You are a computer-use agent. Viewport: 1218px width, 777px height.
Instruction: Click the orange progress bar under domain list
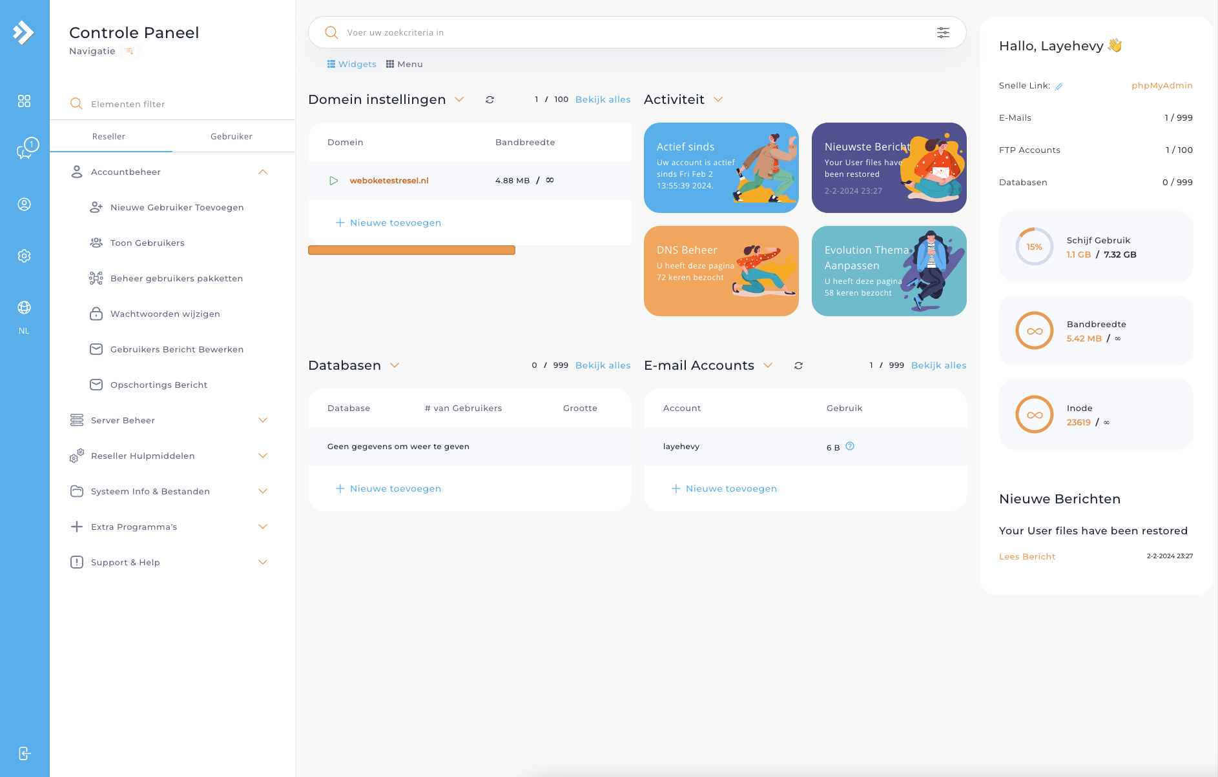(411, 250)
